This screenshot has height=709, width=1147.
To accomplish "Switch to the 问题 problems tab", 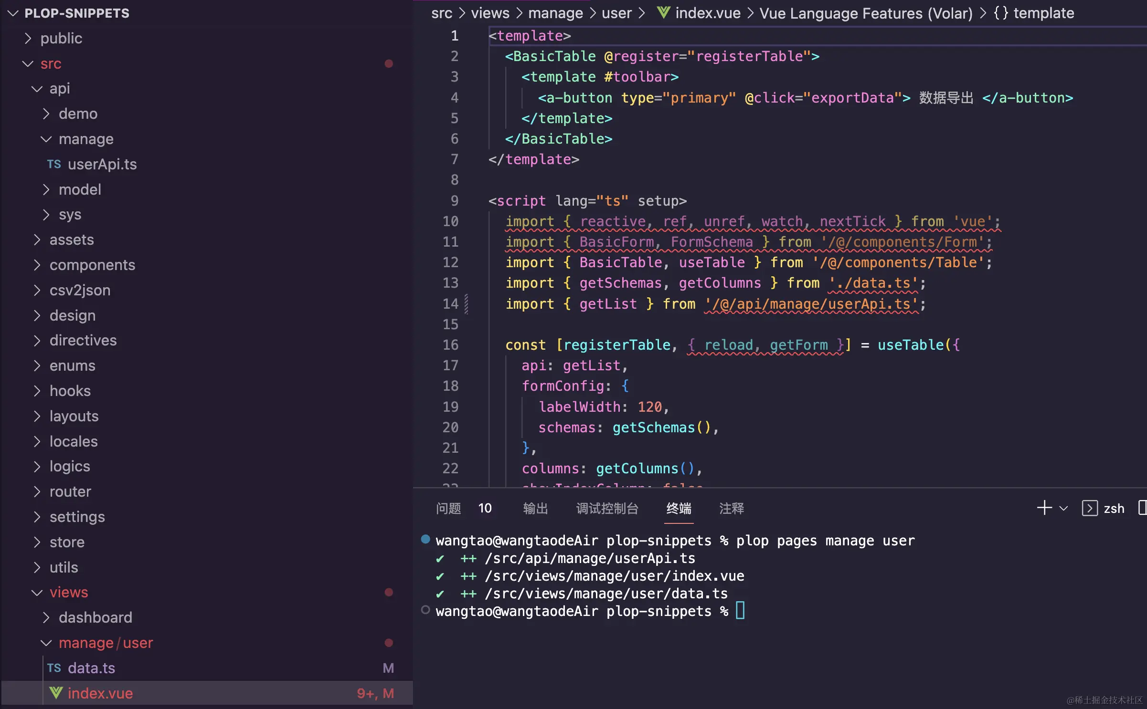I will pos(448,509).
